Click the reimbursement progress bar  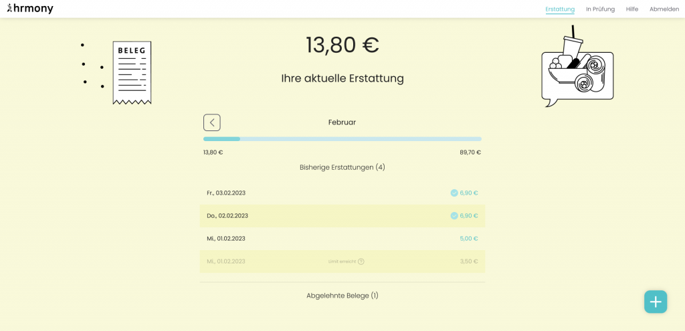pyautogui.click(x=342, y=139)
